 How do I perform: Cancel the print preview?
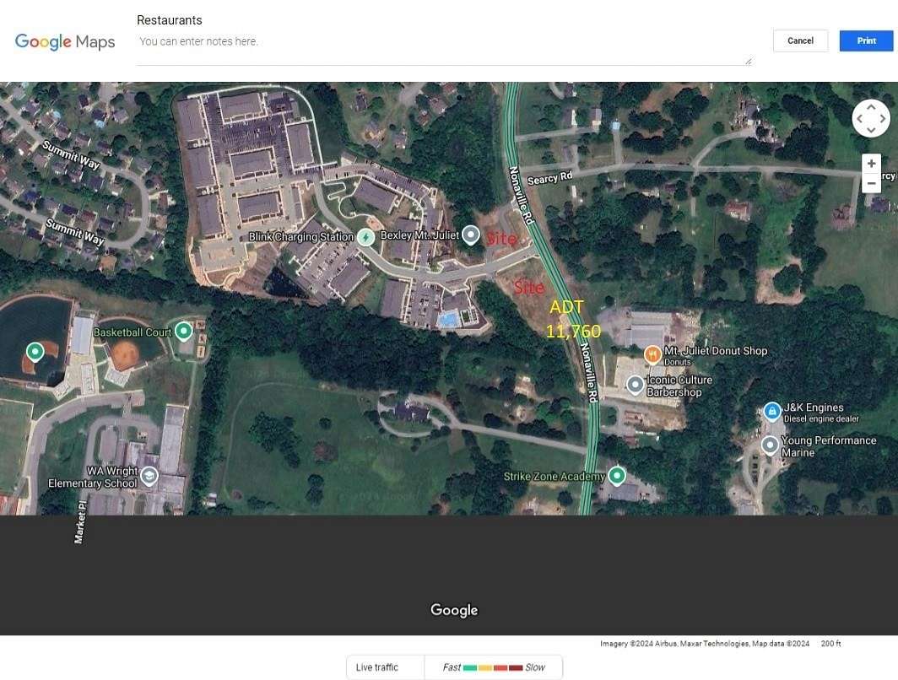(x=800, y=40)
